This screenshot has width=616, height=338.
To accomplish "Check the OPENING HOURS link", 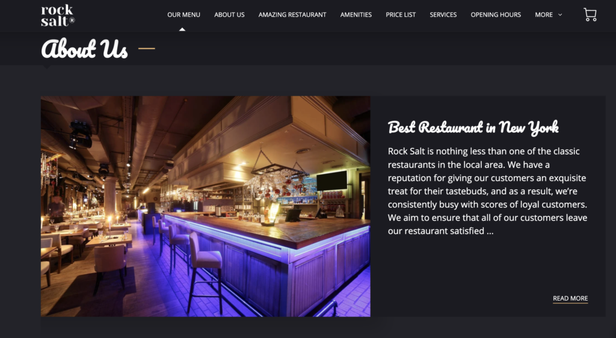I will tap(496, 15).
